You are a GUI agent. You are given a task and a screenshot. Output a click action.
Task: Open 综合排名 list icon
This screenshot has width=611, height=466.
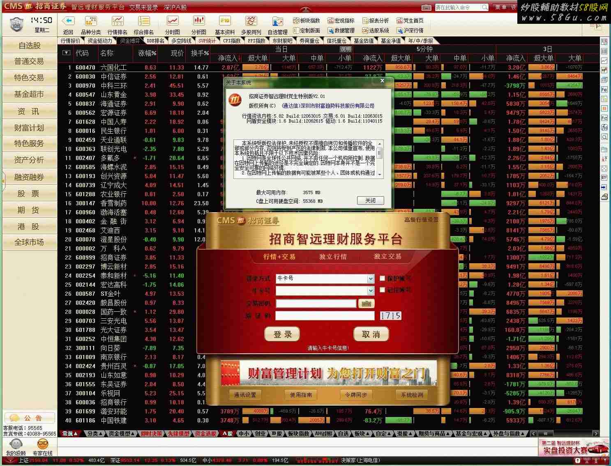coord(144,21)
